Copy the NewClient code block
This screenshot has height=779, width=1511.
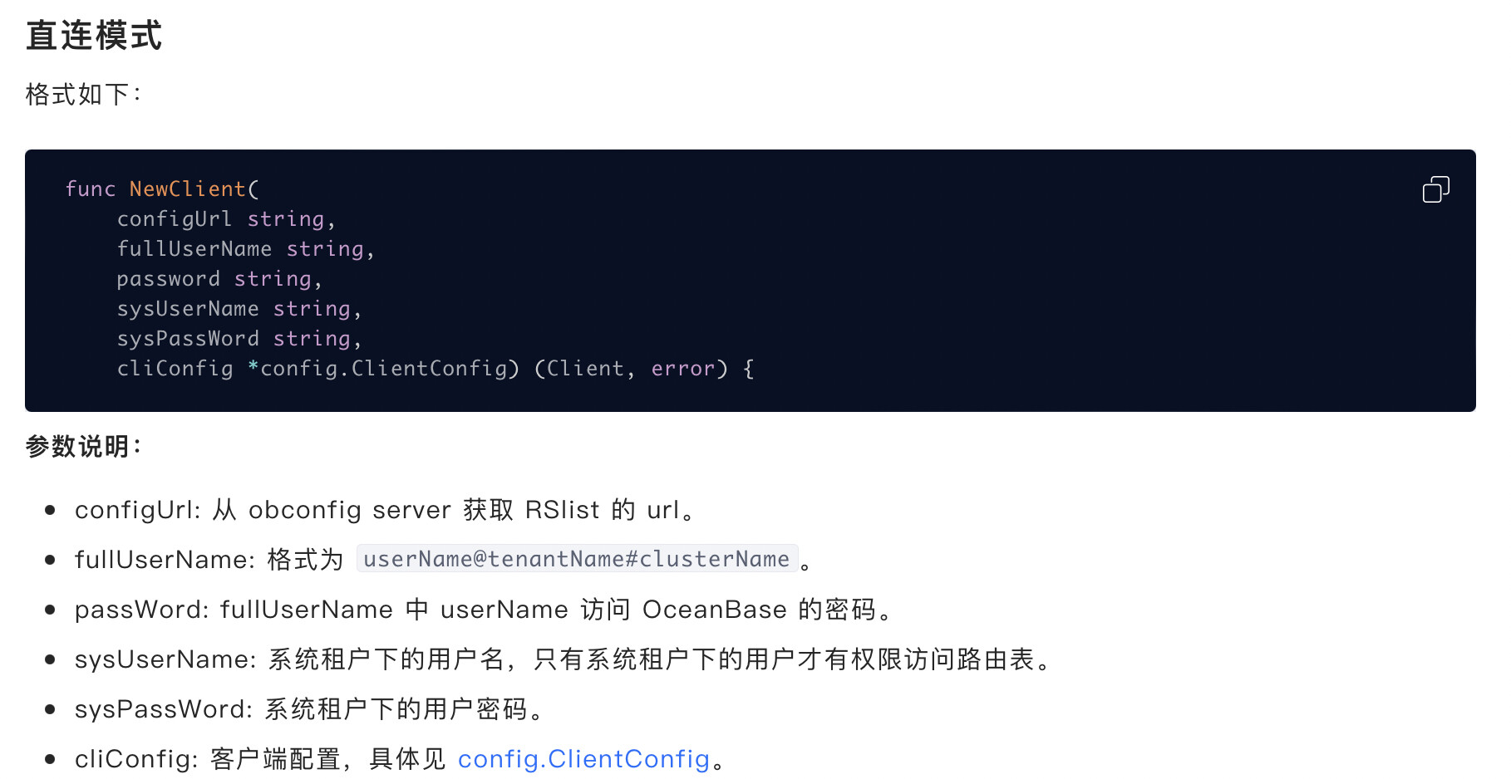pos(1435,189)
